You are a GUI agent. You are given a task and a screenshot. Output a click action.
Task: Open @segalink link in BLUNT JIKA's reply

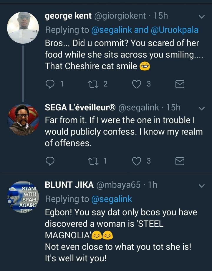112,199
